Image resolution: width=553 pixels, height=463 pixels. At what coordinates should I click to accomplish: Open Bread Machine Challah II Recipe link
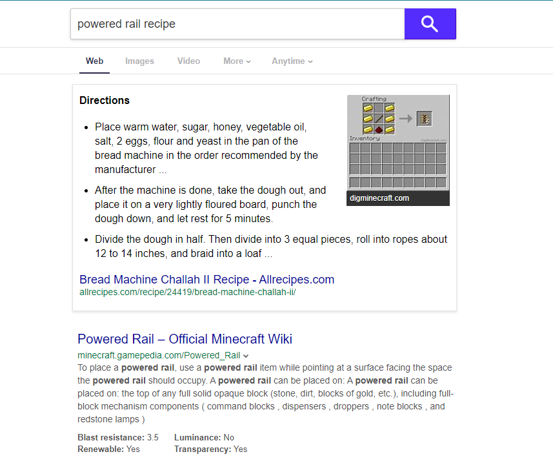point(206,280)
